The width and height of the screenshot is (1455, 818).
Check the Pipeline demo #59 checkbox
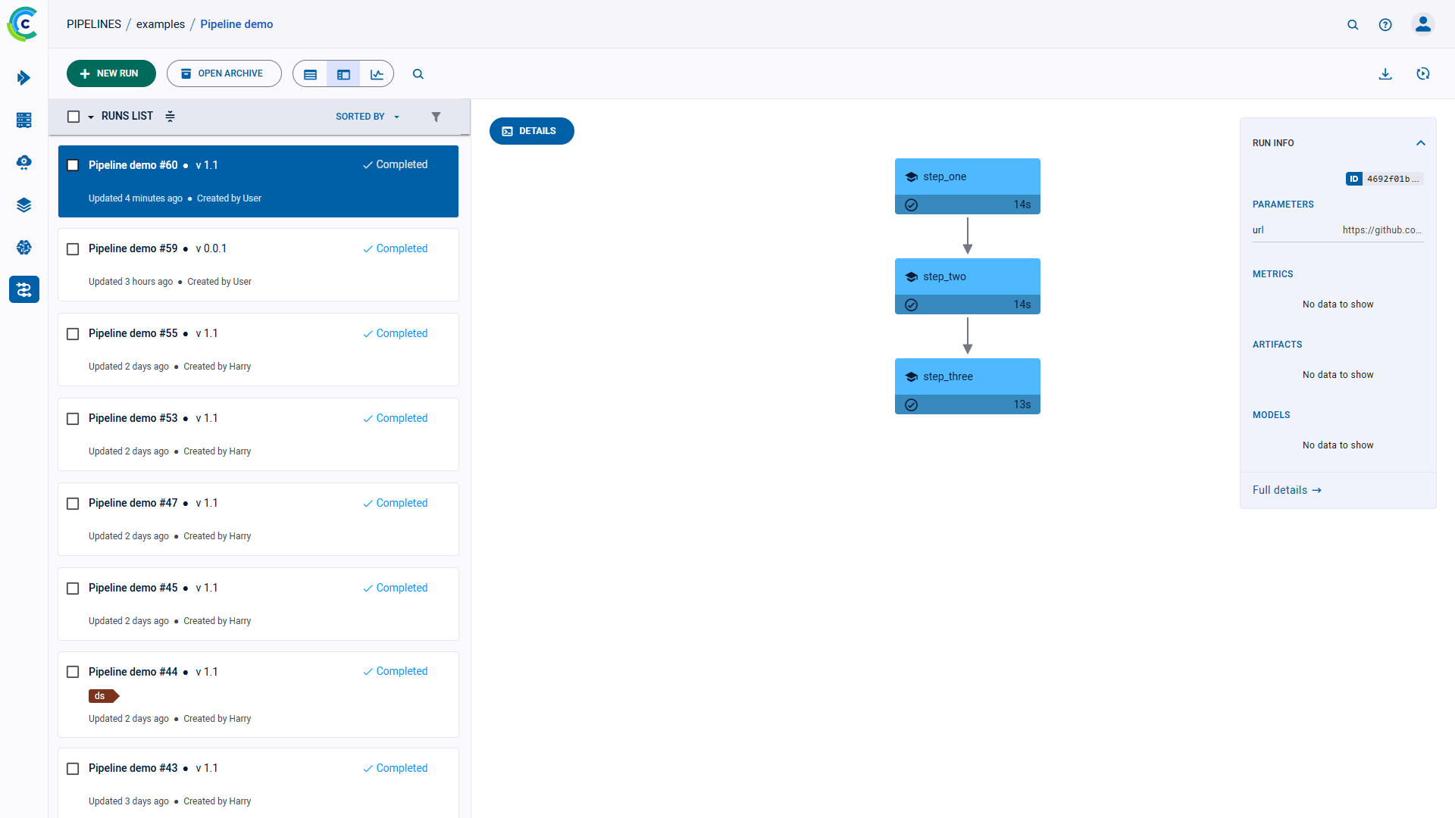point(73,249)
